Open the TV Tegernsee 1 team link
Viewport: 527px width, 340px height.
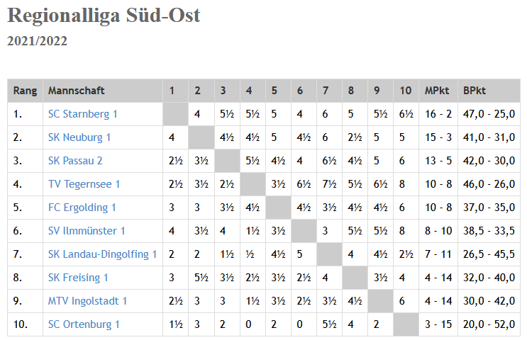(x=84, y=184)
